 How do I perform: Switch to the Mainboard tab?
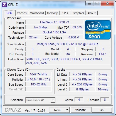pos(37,13)
